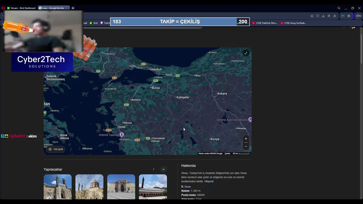Click the Kuşadası label on the map
The height and width of the screenshot is (204, 363).
pyautogui.click(x=125, y=139)
